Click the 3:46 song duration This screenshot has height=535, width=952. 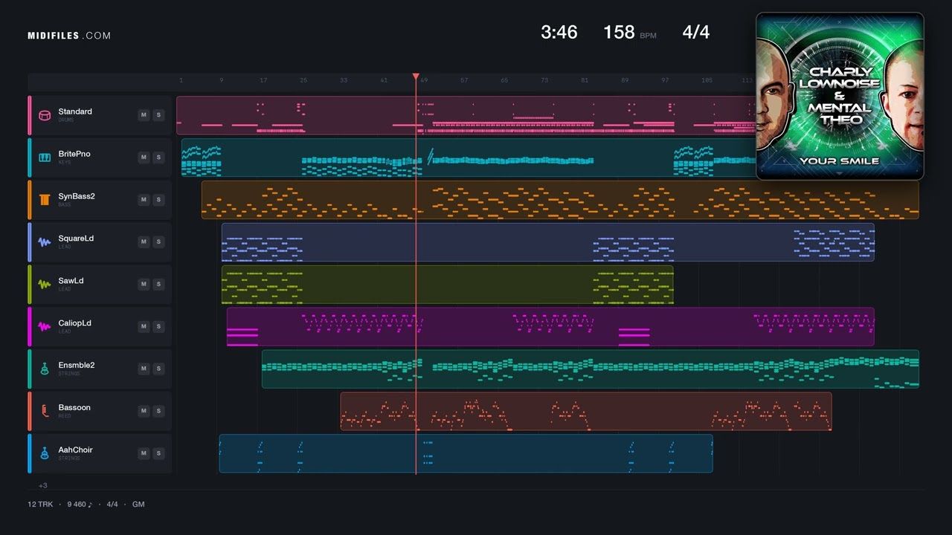559,32
